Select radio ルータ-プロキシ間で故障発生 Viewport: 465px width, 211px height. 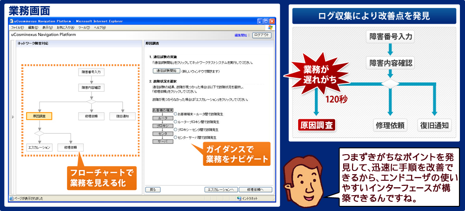pyautogui.click(x=176, y=122)
